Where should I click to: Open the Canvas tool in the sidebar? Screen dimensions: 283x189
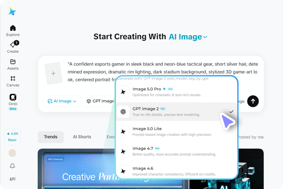tap(13, 81)
